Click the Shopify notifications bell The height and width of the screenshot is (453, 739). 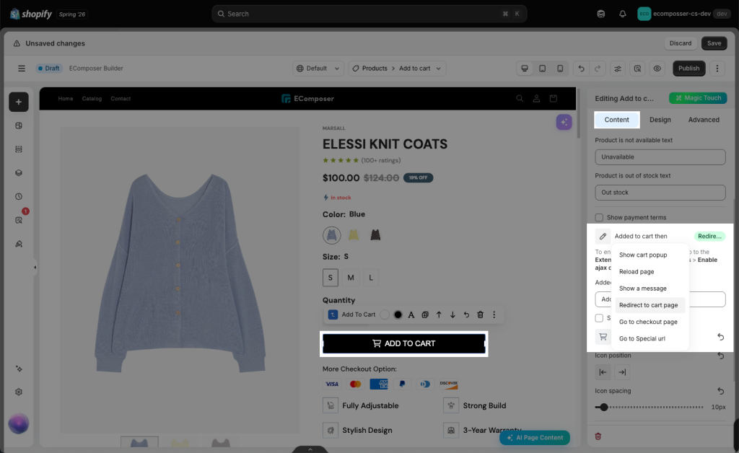pos(623,14)
